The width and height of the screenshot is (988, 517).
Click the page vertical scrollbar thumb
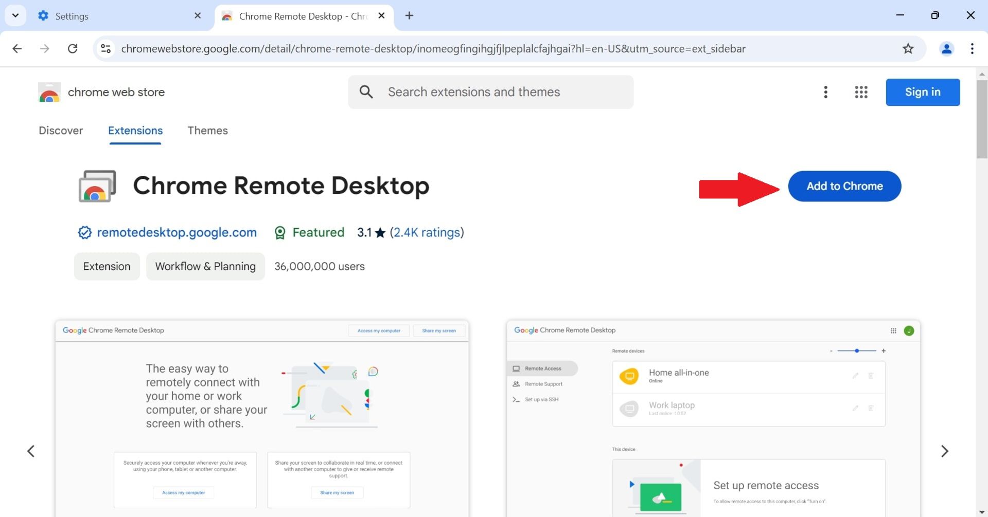pos(982,119)
